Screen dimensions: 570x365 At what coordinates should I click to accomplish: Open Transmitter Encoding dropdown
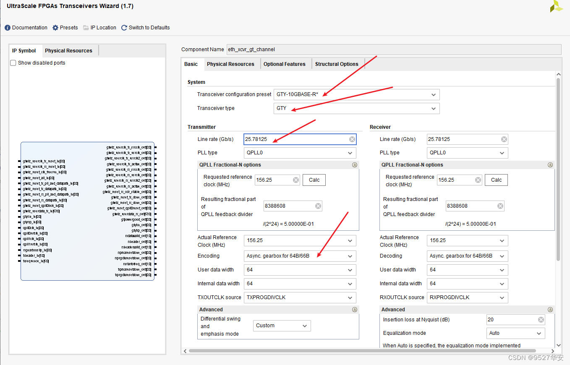[x=300, y=256]
